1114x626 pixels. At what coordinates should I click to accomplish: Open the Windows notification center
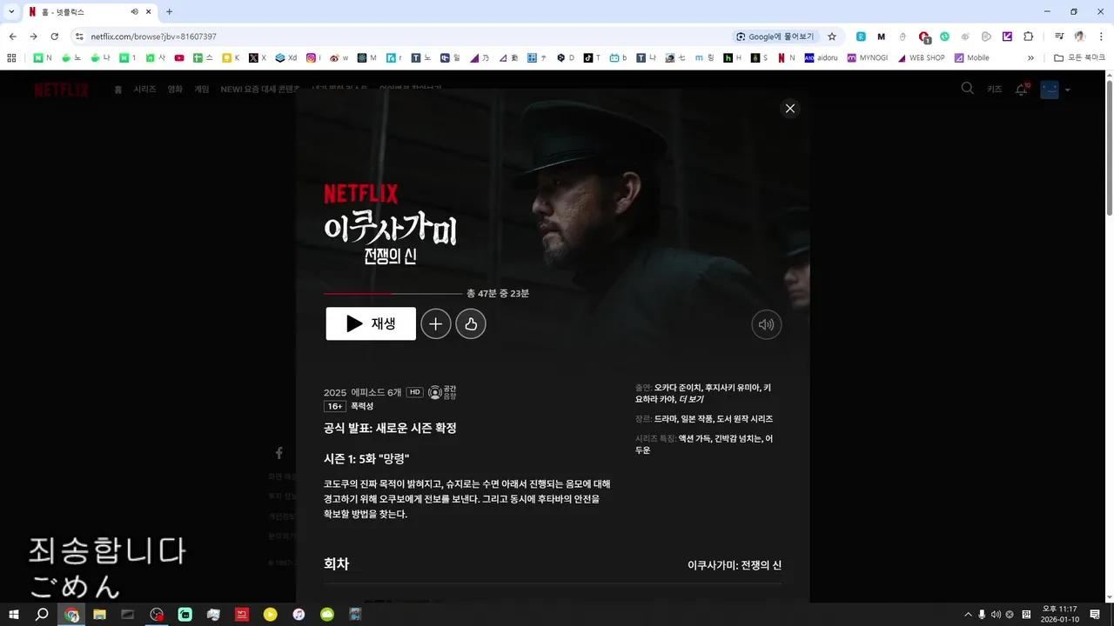[x=1095, y=615]
